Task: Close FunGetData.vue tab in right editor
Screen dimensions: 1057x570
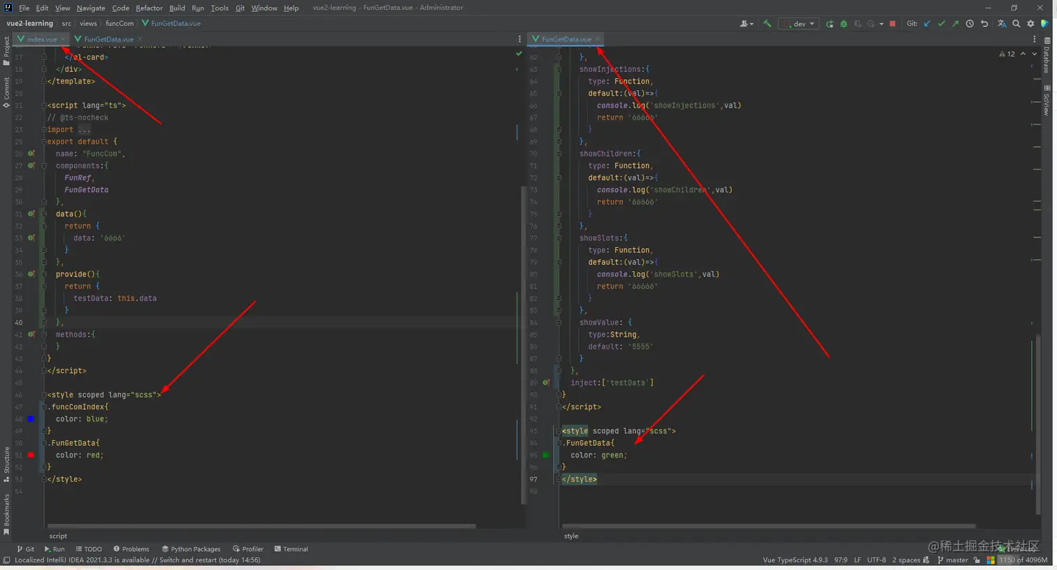Action: tap(598, 39)
